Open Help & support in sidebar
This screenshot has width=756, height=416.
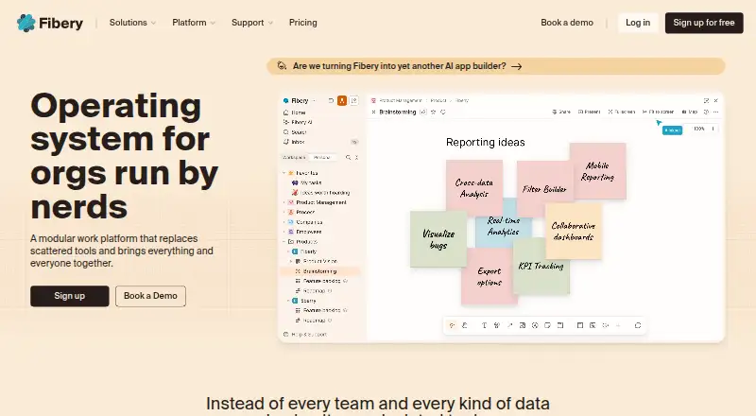click(305, 335)
